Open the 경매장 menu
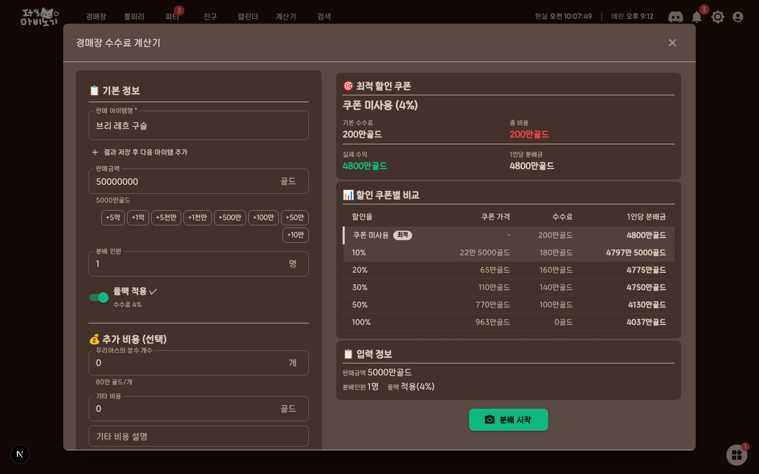The image size is (759, 474). pyautogui.click(x=96, y=17)
